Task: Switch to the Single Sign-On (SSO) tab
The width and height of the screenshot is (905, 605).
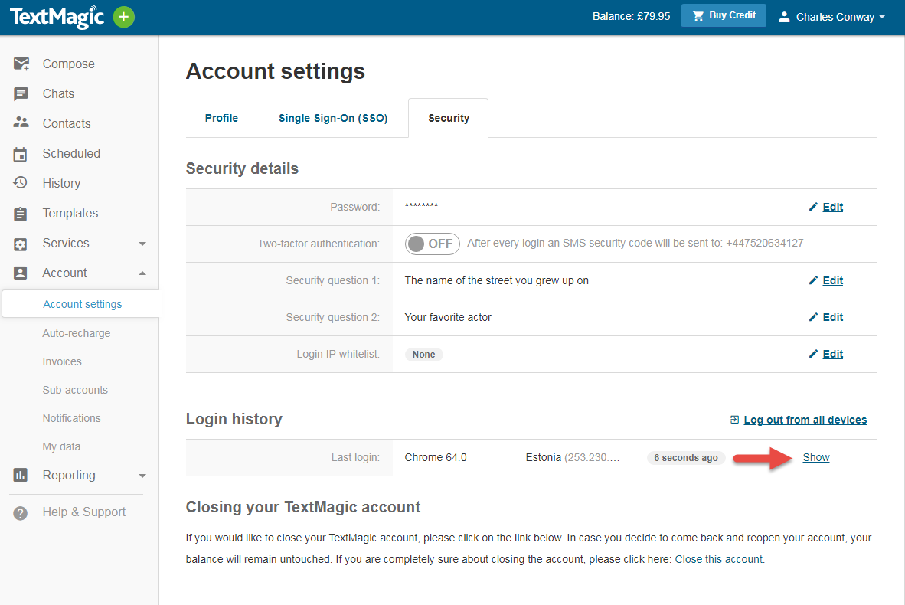Action: click(x=333, y=118)
